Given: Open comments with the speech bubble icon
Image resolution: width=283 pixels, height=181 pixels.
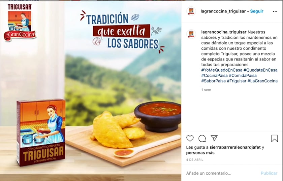Looking at the screenshot, I should coord(202,139).
